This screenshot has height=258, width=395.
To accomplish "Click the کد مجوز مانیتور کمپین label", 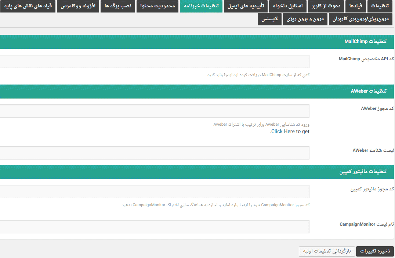I will pyautogui.click(x=372, y=189).
